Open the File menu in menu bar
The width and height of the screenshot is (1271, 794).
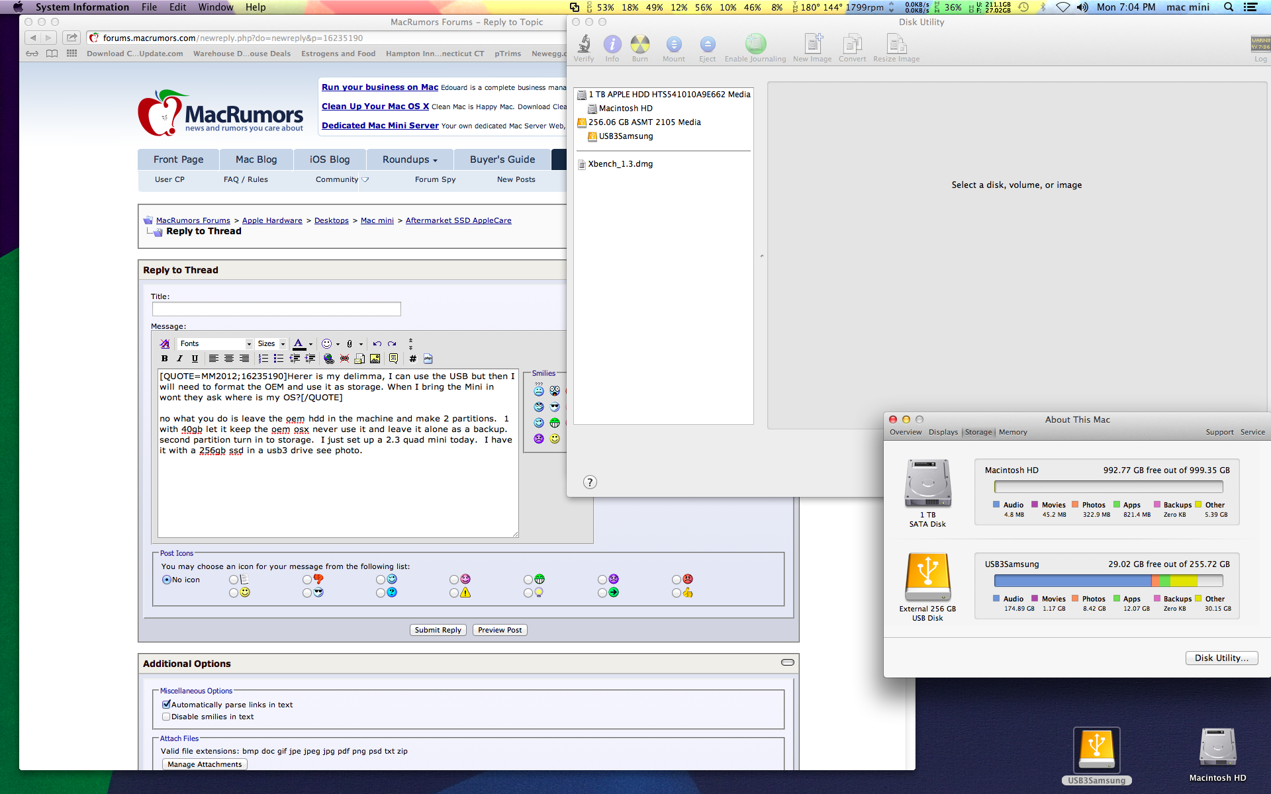[150, 7]
